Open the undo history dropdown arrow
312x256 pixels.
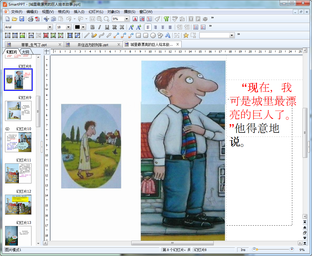75,19
